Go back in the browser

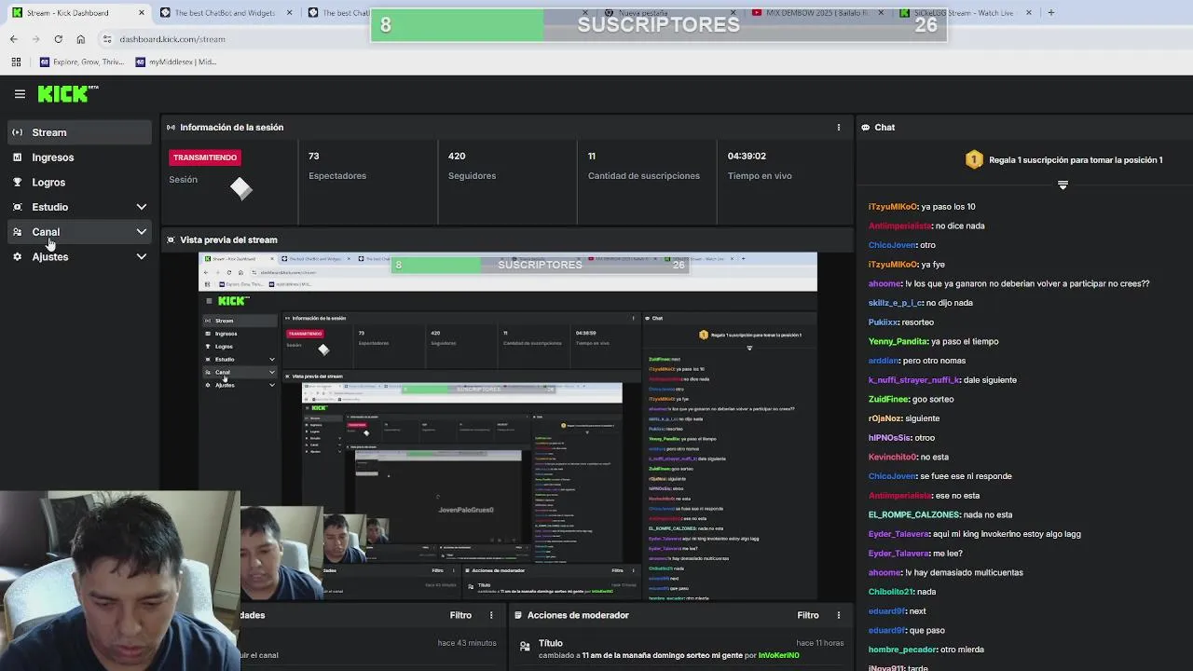(x=13, y=39)
